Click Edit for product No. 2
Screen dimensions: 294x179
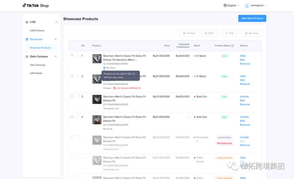242,80
